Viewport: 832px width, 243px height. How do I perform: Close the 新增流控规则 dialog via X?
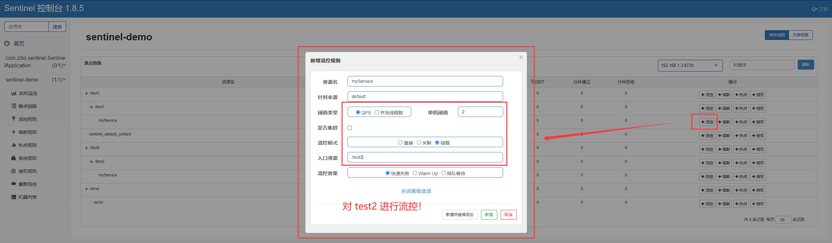click(x=521, y=57)
